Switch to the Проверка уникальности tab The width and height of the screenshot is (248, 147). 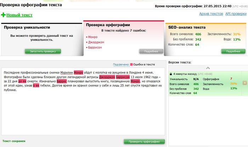click(27, 27)
